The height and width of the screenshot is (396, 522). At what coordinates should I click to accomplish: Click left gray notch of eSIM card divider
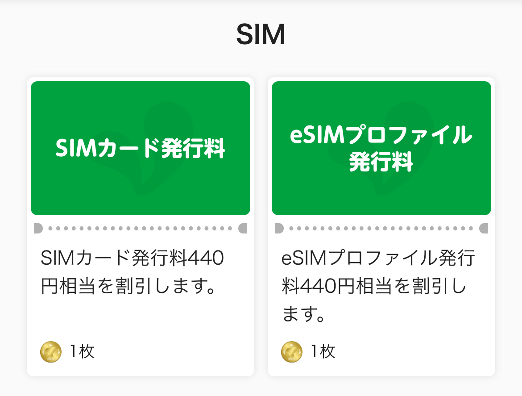[x=279, y=229]
